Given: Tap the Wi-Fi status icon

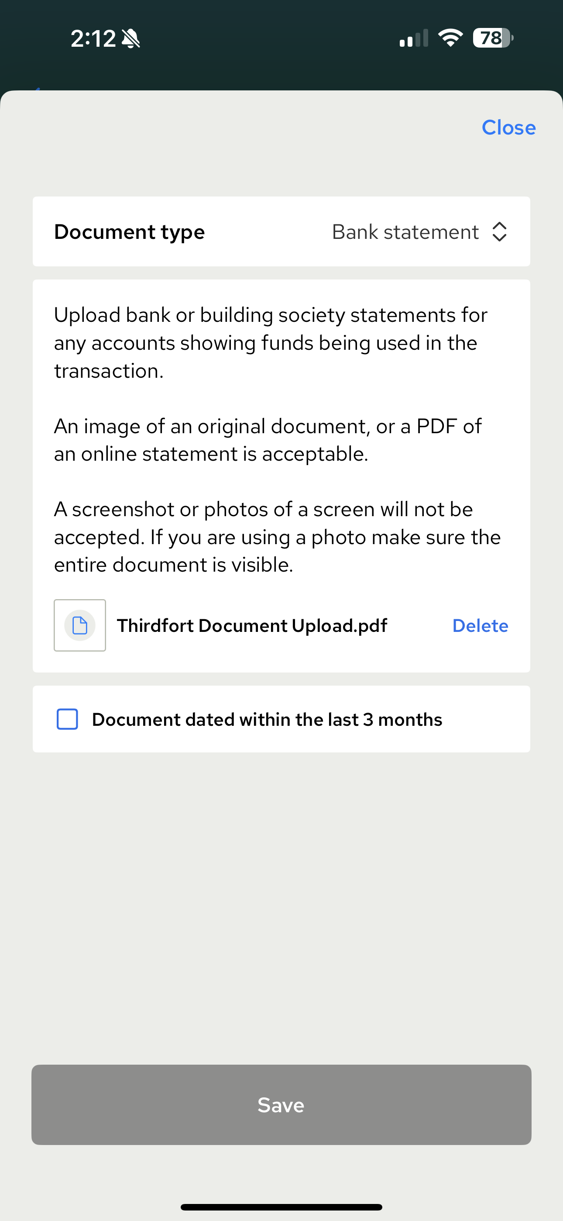Looking at the screenshot, I should (450, 38).
